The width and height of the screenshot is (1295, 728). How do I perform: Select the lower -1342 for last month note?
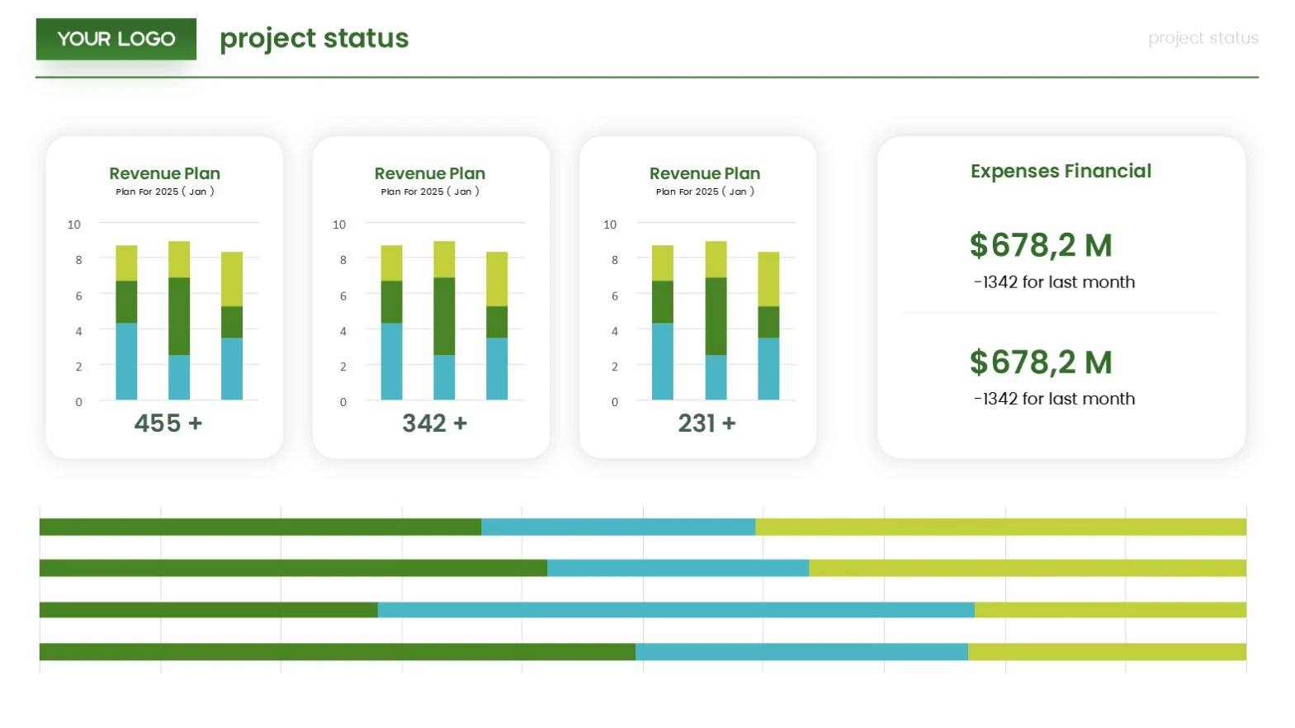[1054, 399]
